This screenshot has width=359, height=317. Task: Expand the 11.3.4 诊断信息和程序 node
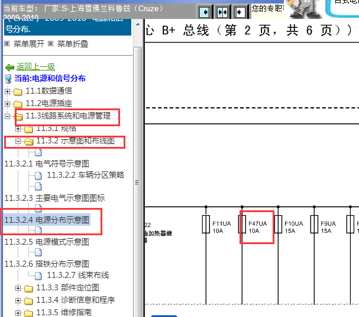coord(18,300)
